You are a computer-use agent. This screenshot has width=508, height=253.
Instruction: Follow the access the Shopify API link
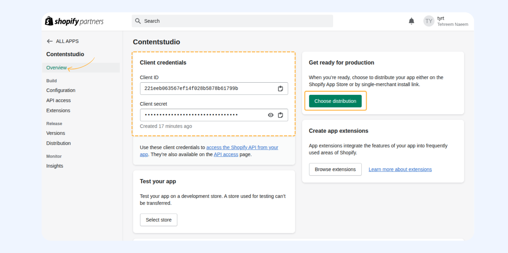click(x=242, y=148)
